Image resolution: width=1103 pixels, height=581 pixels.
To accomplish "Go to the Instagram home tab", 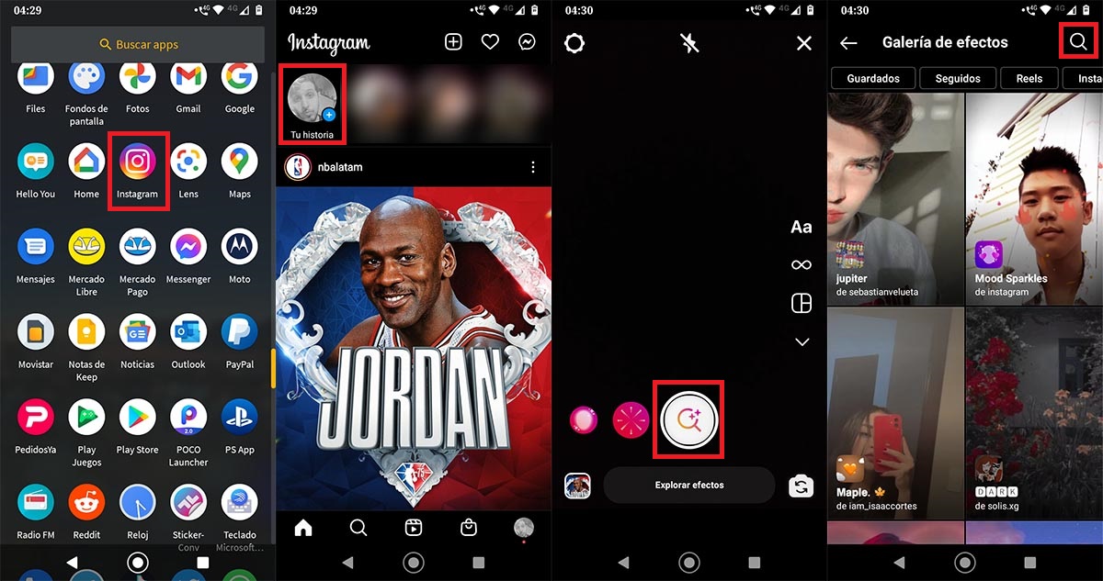I will click(303, 527).
